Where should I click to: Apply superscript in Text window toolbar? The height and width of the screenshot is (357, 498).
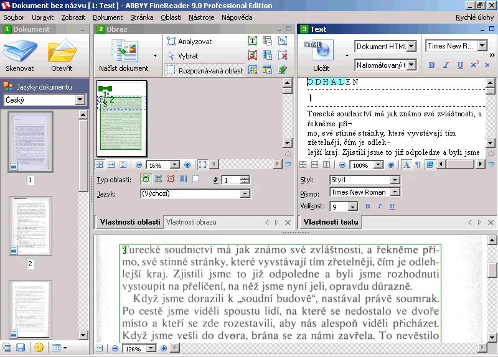(x=474, y=65)
